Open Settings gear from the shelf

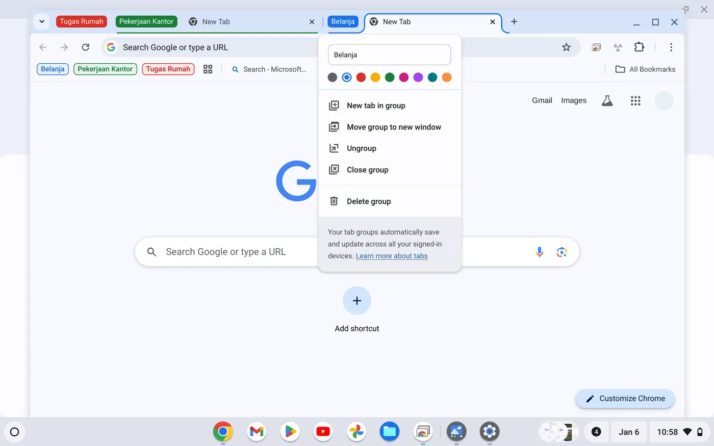(x=490, y=432)
